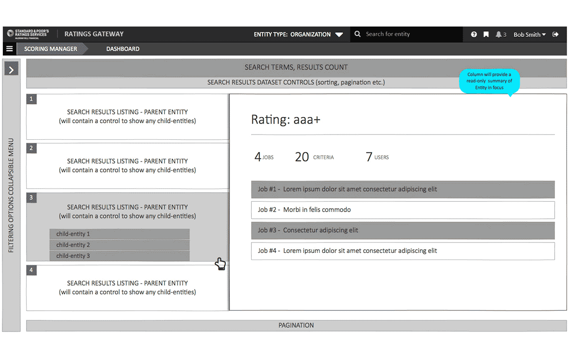Select child-entity 1 under result 3

119,234
